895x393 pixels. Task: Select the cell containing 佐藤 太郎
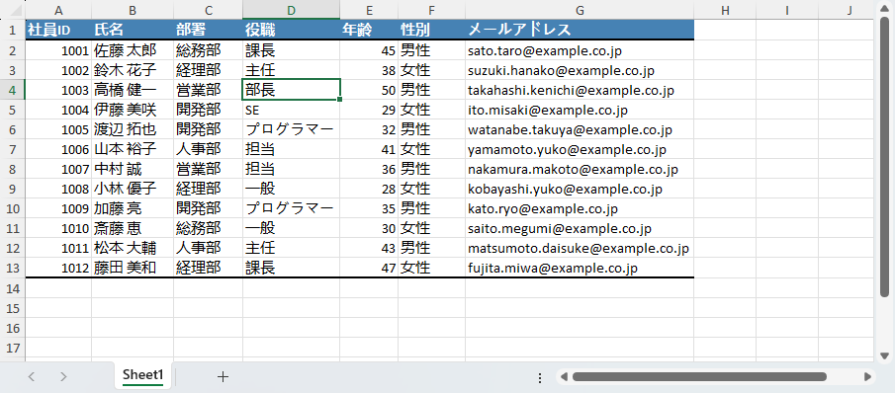[133, 50]
